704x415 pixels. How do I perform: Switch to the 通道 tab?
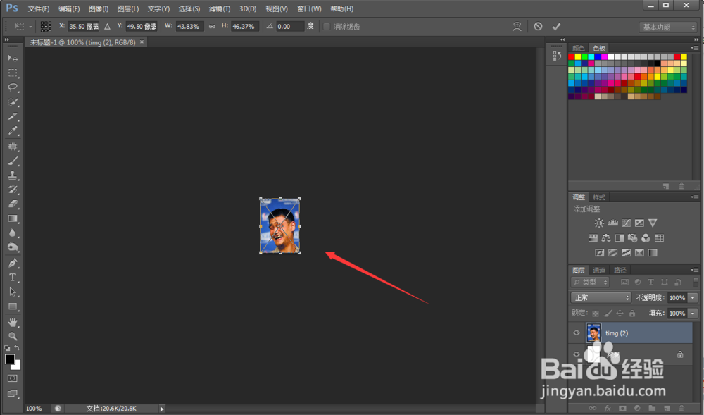[x=599, y=270]
